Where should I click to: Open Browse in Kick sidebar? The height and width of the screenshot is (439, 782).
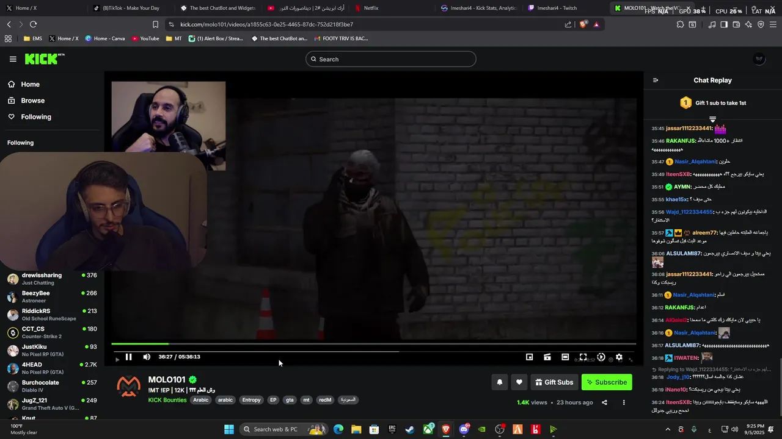click(x=27, y=101)
